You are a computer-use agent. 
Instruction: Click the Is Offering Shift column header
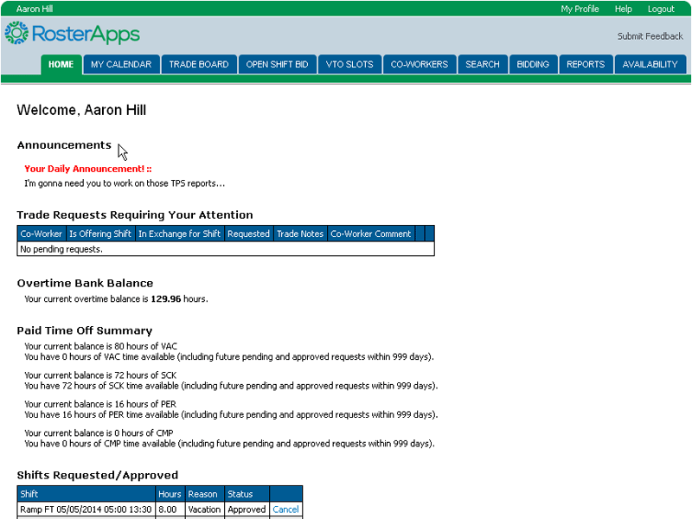[x=100, y=234]
